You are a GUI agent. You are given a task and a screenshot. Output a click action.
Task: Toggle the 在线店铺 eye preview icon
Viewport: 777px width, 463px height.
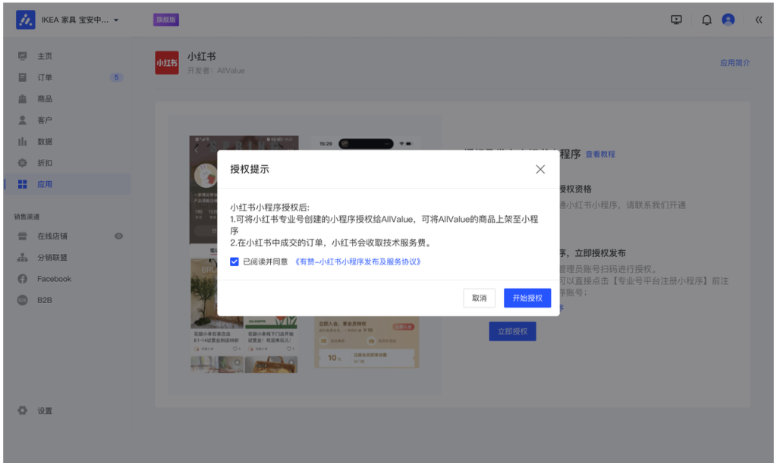[x=118, y=236]
